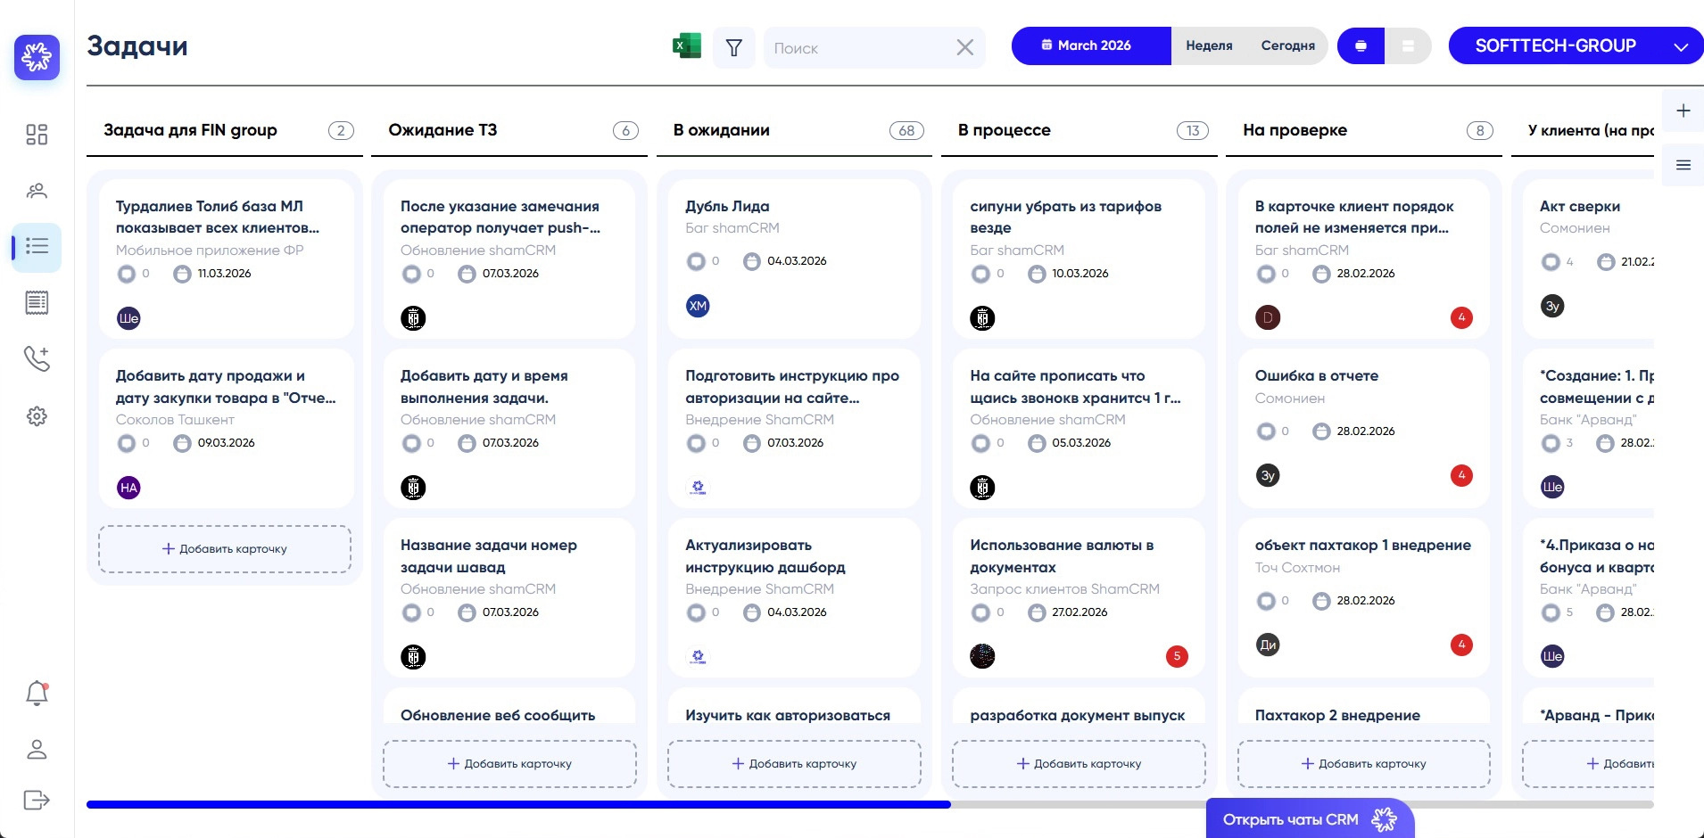The height and width of the screenshot is (838, 1704).
Task: Switch to kanban board view toggle
Action: [1361, 46]
